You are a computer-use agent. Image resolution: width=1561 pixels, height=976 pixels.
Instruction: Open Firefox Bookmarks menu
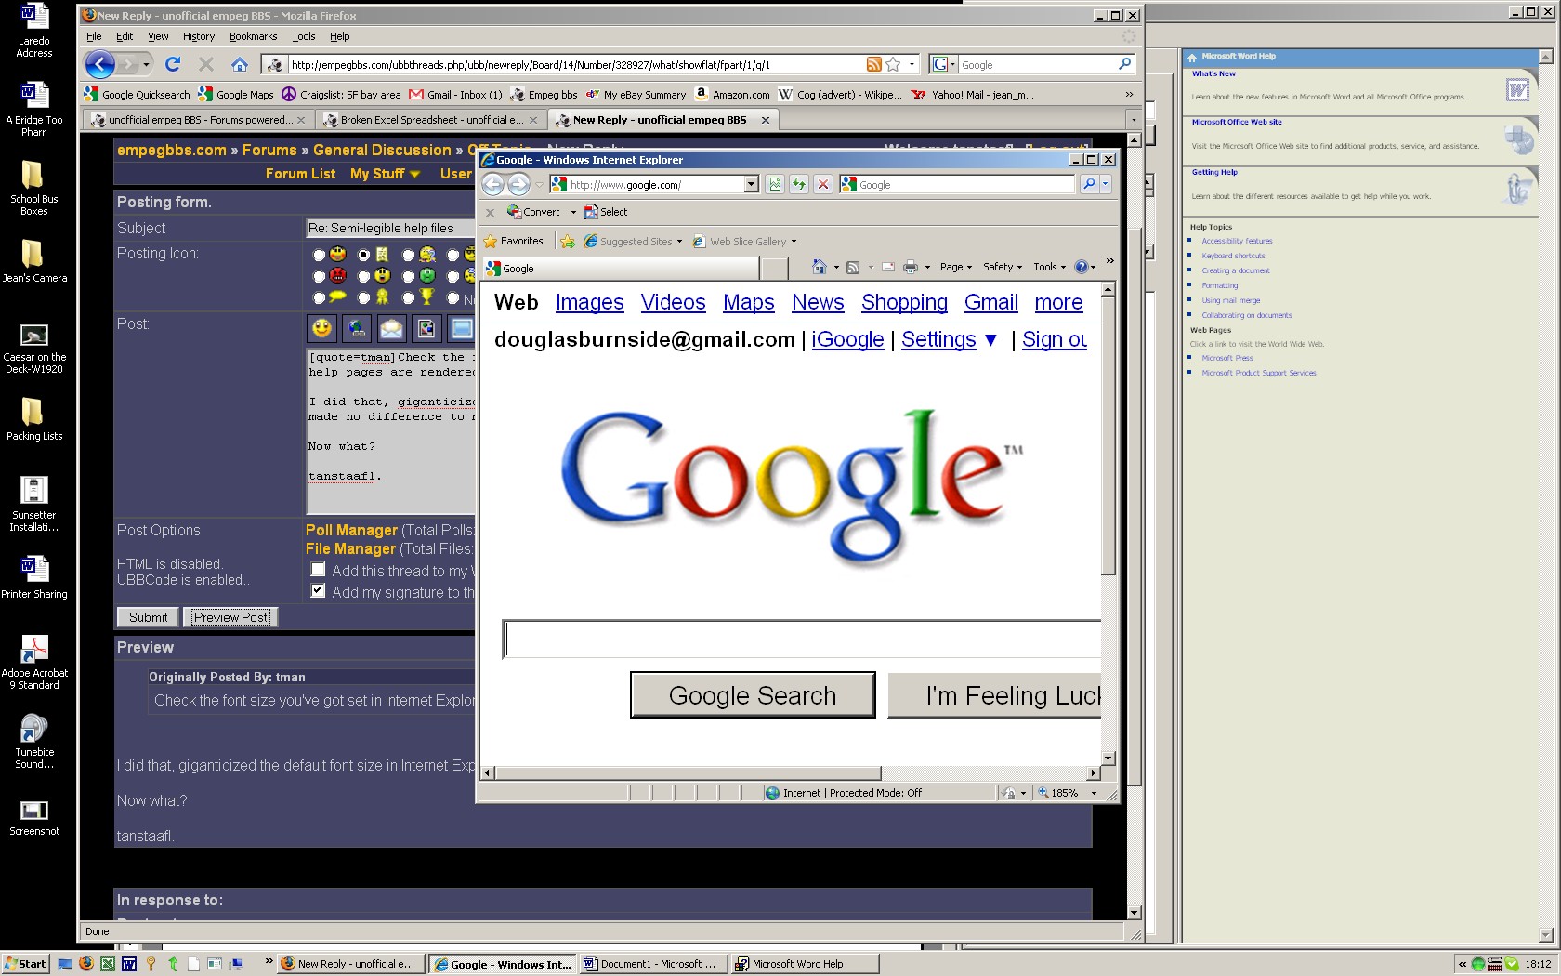pos(253,36)
